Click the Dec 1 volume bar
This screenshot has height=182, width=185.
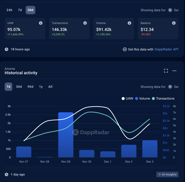108,154
